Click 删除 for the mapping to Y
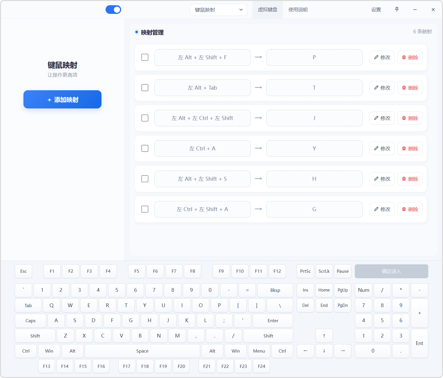Image resolution: width=443 pixels, height=378 pixels. [x=410, y=148]
